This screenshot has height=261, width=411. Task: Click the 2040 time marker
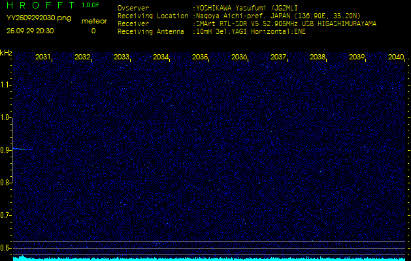point(395,57)
